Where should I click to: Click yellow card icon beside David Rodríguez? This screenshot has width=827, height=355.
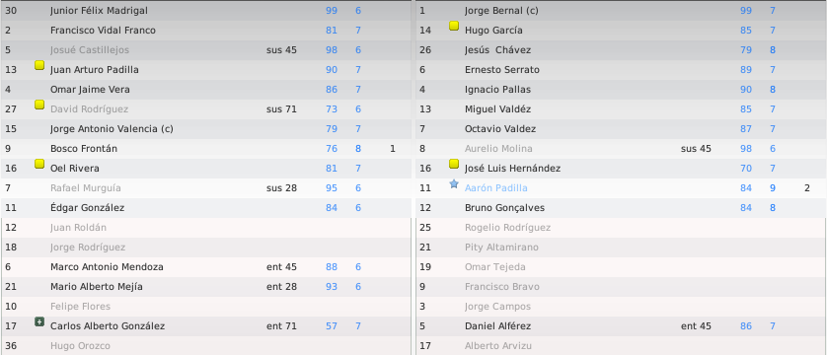[x=39, y=105]
